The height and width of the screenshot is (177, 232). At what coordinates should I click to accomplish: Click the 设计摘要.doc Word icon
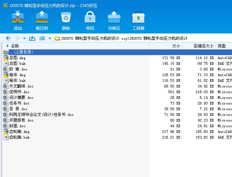[6, 98]
